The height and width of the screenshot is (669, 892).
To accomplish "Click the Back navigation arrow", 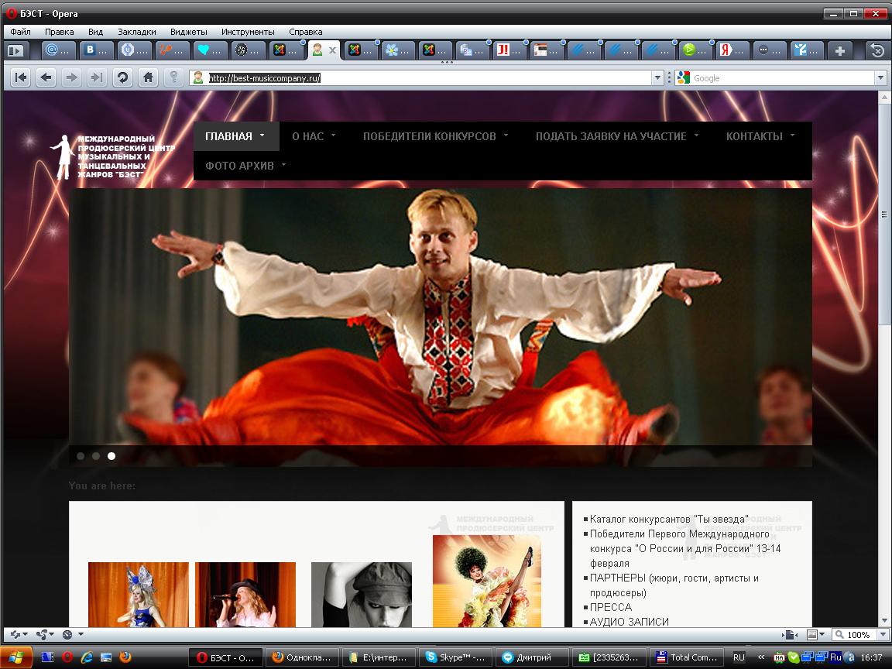I will [46, 77].
